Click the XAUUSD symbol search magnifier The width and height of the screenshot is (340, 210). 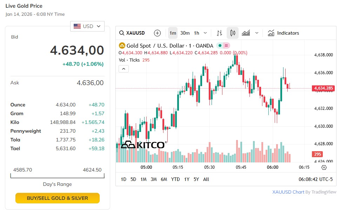coord(122,33)
